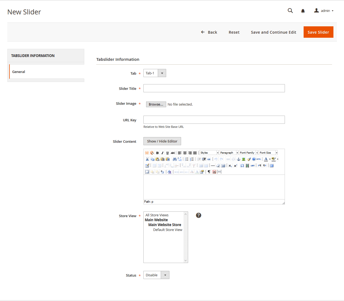Expand the Status dropdown set to Disable

point(156,275)
